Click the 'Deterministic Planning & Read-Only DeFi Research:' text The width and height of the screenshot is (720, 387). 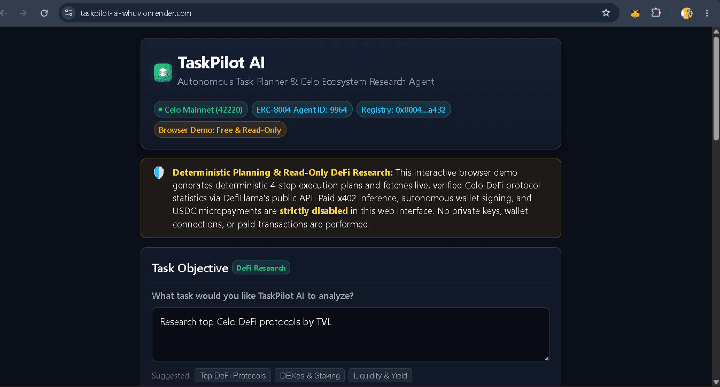coord(283,172)
